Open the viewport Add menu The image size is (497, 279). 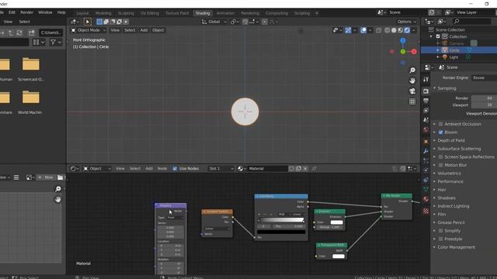[144, 30]
